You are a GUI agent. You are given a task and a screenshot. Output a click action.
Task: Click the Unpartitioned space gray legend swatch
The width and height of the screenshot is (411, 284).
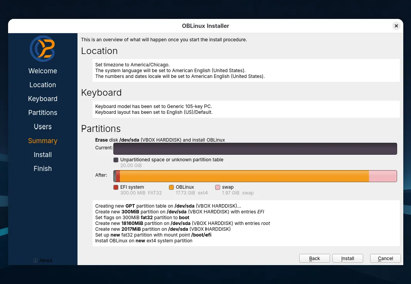[x=116, y=160]
